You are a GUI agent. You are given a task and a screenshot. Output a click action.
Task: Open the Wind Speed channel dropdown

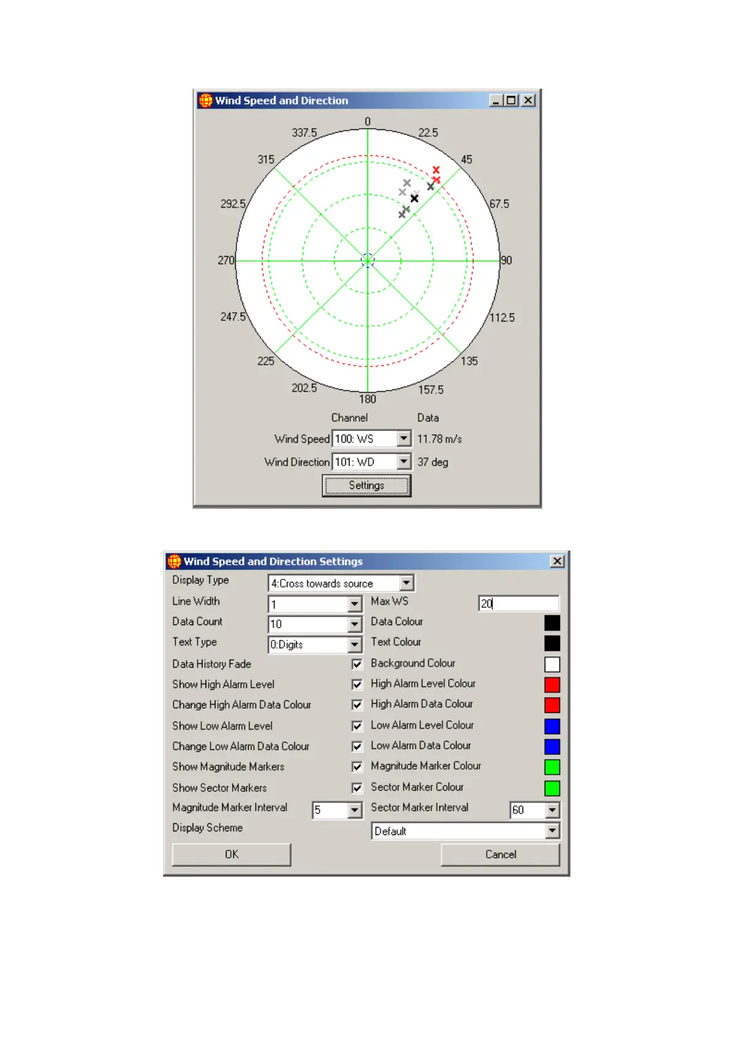click(404, 438)
